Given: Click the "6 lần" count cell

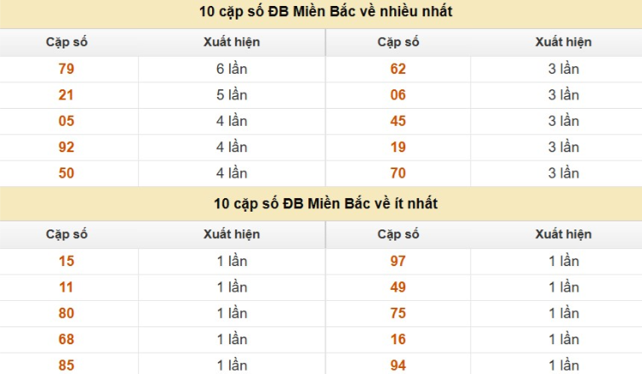Looking at the screenshot, I should point(232,70).
